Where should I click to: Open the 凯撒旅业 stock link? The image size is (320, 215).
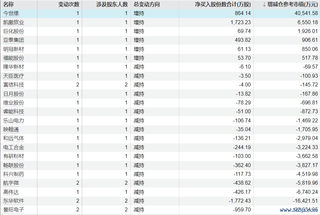tap(13, 23)
